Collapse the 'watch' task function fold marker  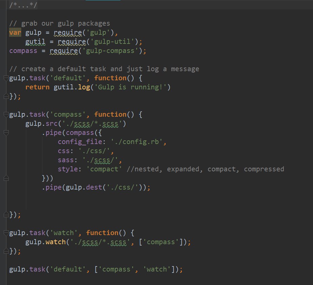click(6, 233)
